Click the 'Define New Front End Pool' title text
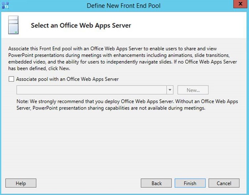This screenshot has height=195, width=249. pos(124,6)
